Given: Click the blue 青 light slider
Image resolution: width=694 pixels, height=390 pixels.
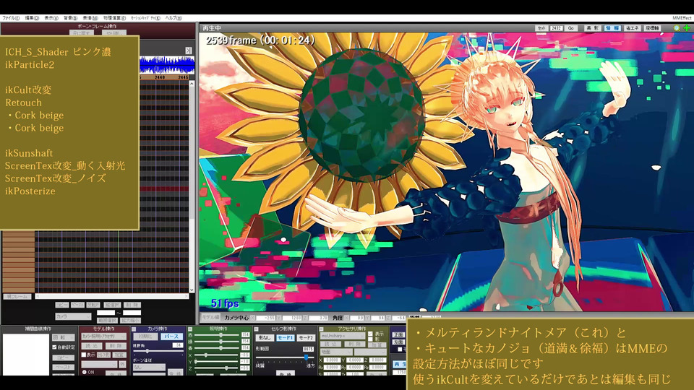Looking at the screenshot, I should click(217, 348).
